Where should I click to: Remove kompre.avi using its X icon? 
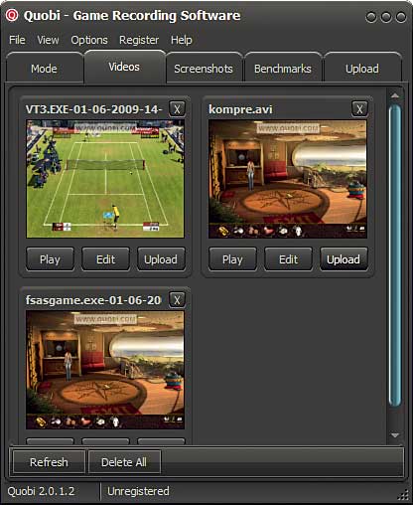tap(359, 109)
